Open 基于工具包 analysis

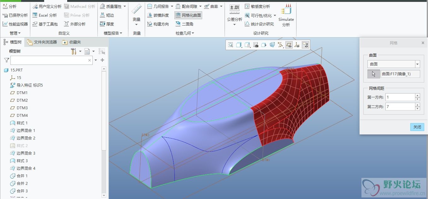click(45, 24)
